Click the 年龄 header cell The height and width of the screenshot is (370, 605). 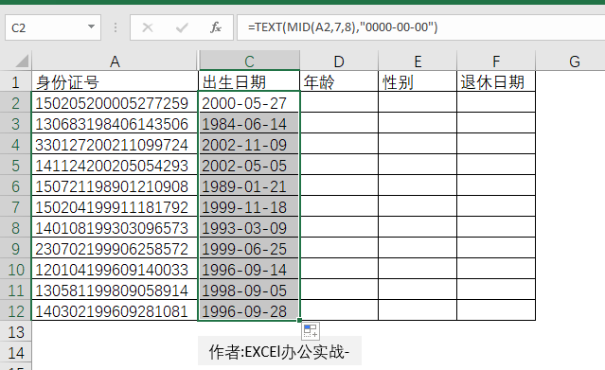(x=339, y=81)
